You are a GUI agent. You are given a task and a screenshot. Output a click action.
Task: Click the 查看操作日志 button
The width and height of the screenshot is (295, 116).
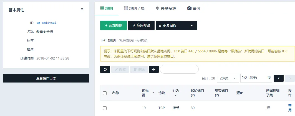click(46, 78)
